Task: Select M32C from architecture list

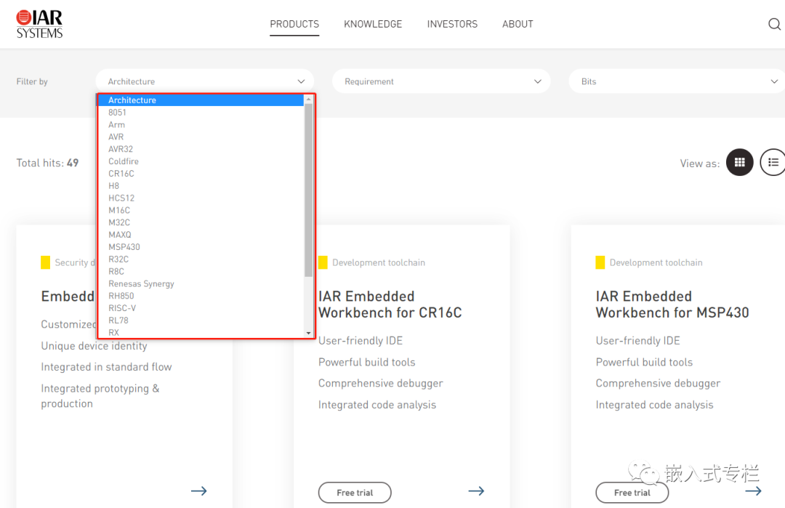Action: tap(201, 222)
